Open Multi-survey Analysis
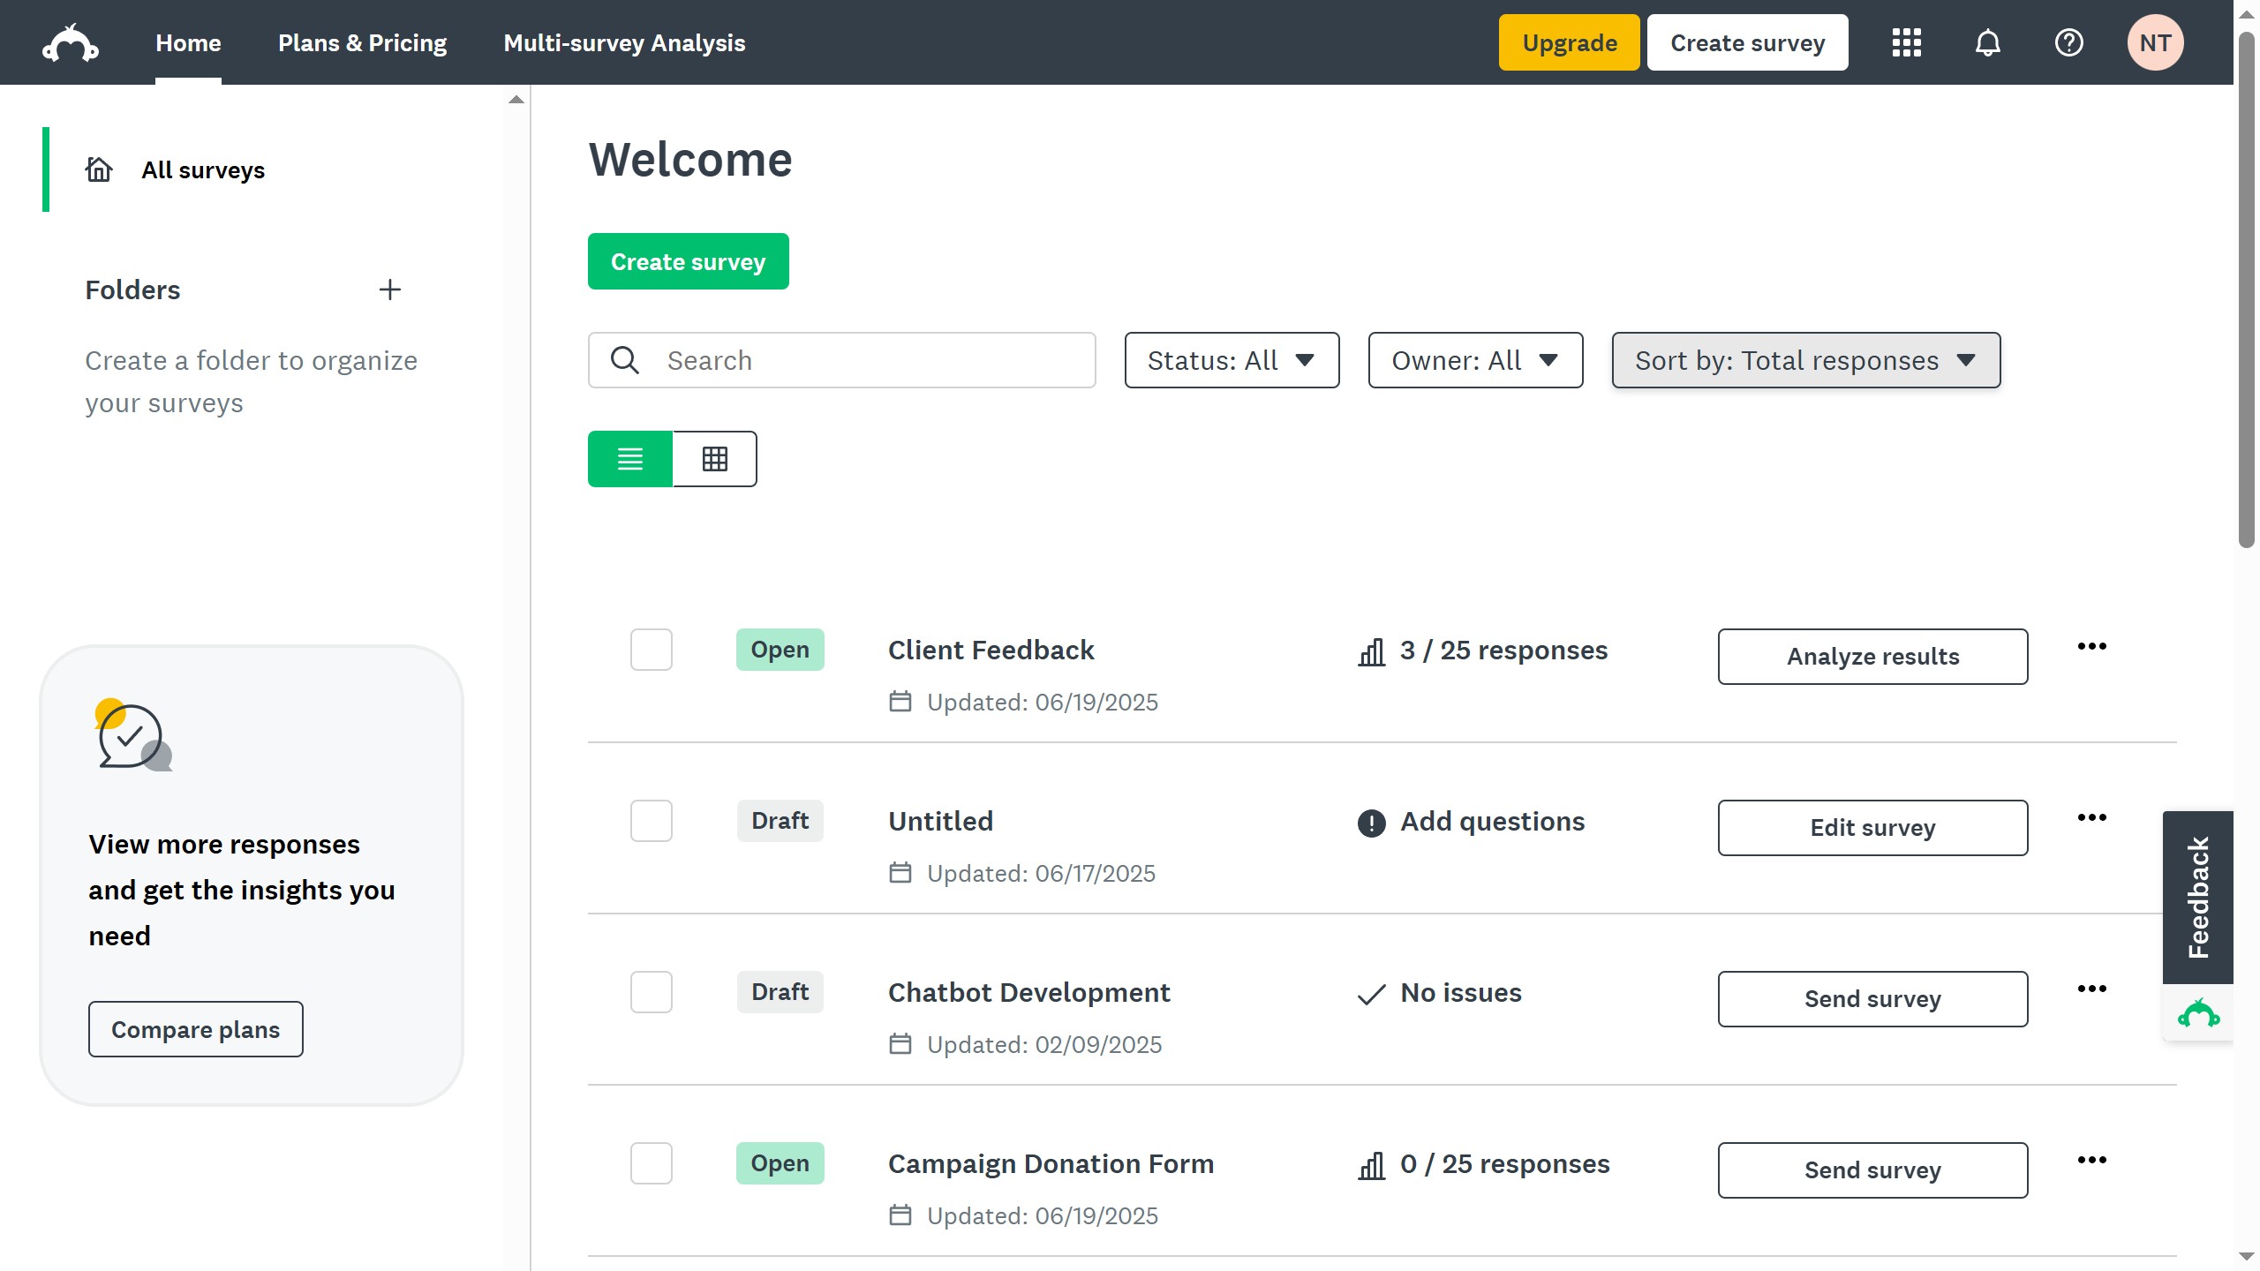2260x1271 pixels. point(623,41)
